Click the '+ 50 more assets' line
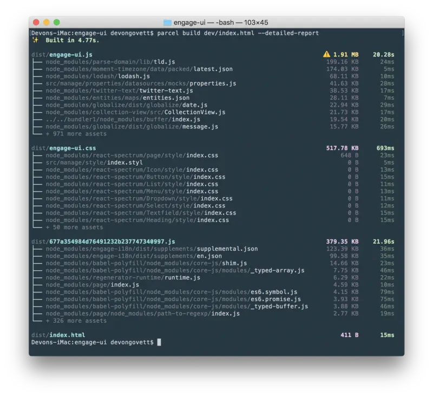 pyautogui.click(x=74, y=227)
